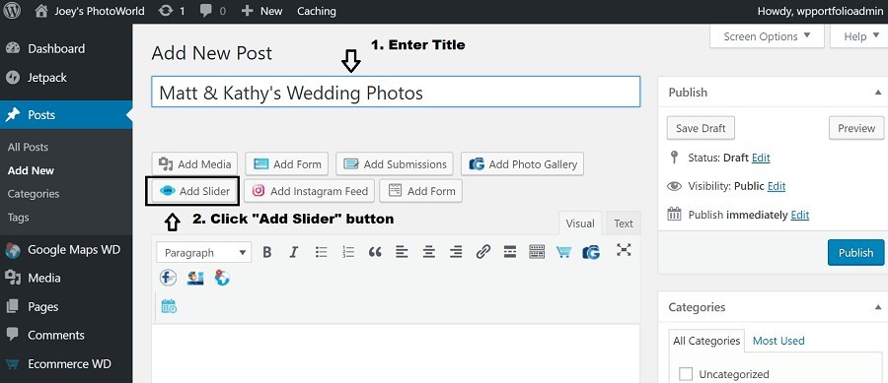888x383 pixels.
Task: Open the WordPress logo menu
Action: (12, 11)
